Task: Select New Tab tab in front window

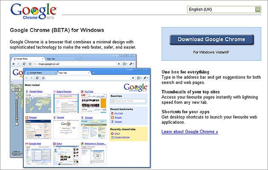Action: point(74,73)
